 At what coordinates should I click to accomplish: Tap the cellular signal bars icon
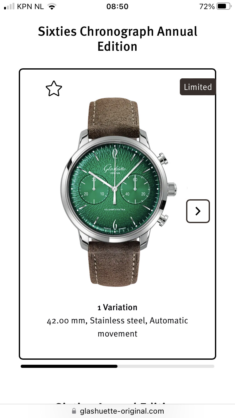9,6
